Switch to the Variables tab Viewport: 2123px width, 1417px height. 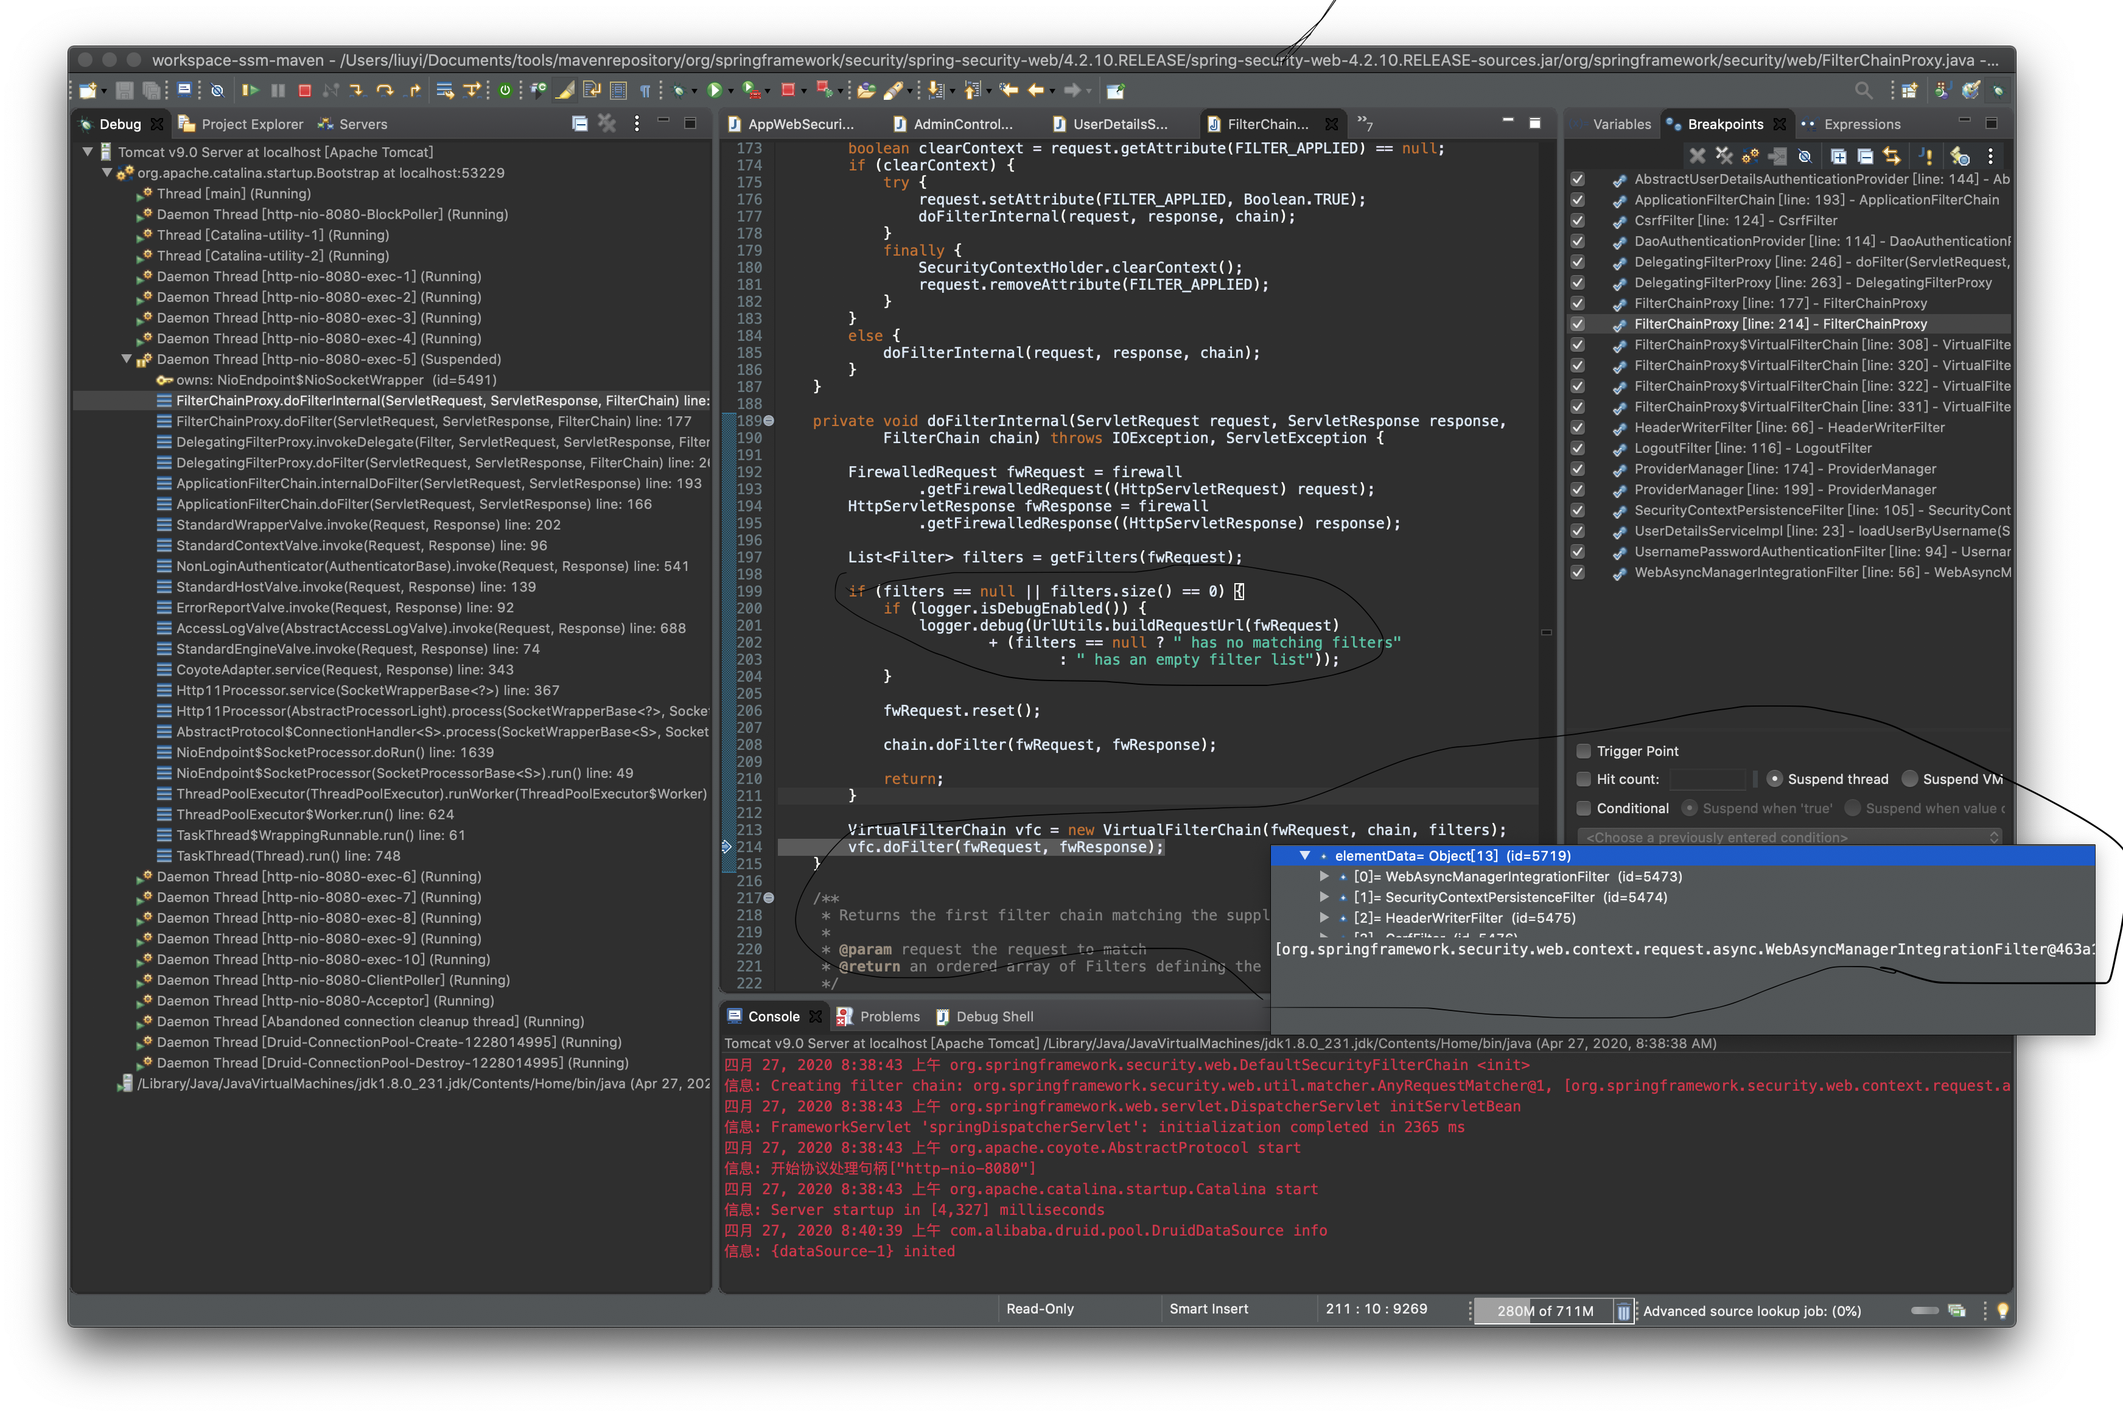[x=1621, y=125]
